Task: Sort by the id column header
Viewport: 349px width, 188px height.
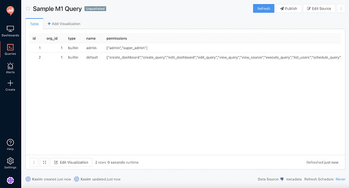Action: pyautogui.click(x=34, y=38)
